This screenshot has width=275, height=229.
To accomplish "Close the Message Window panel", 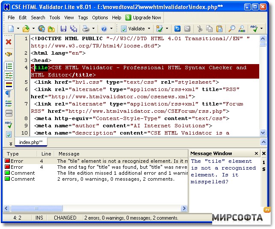I will (x=256, y=153).
